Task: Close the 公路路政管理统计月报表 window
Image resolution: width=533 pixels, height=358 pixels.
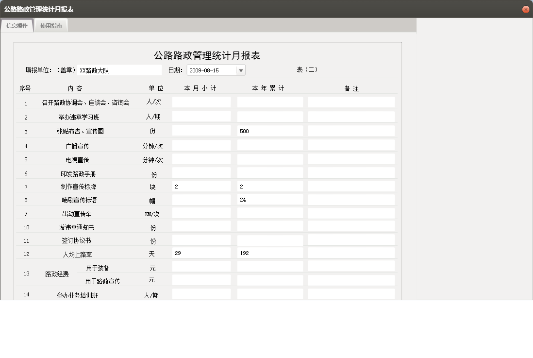Action: click(x=526, y=9)
